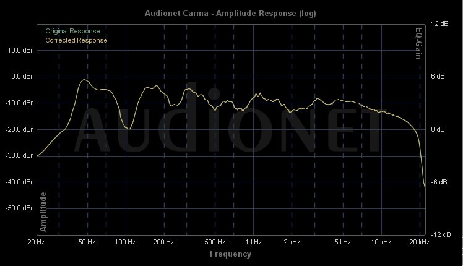Click the '20 Hz' frequency axis label

tap(36, 242)
